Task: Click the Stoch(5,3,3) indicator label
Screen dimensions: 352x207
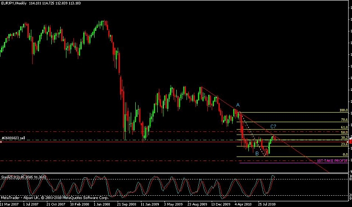Action: tap(24, 177)
